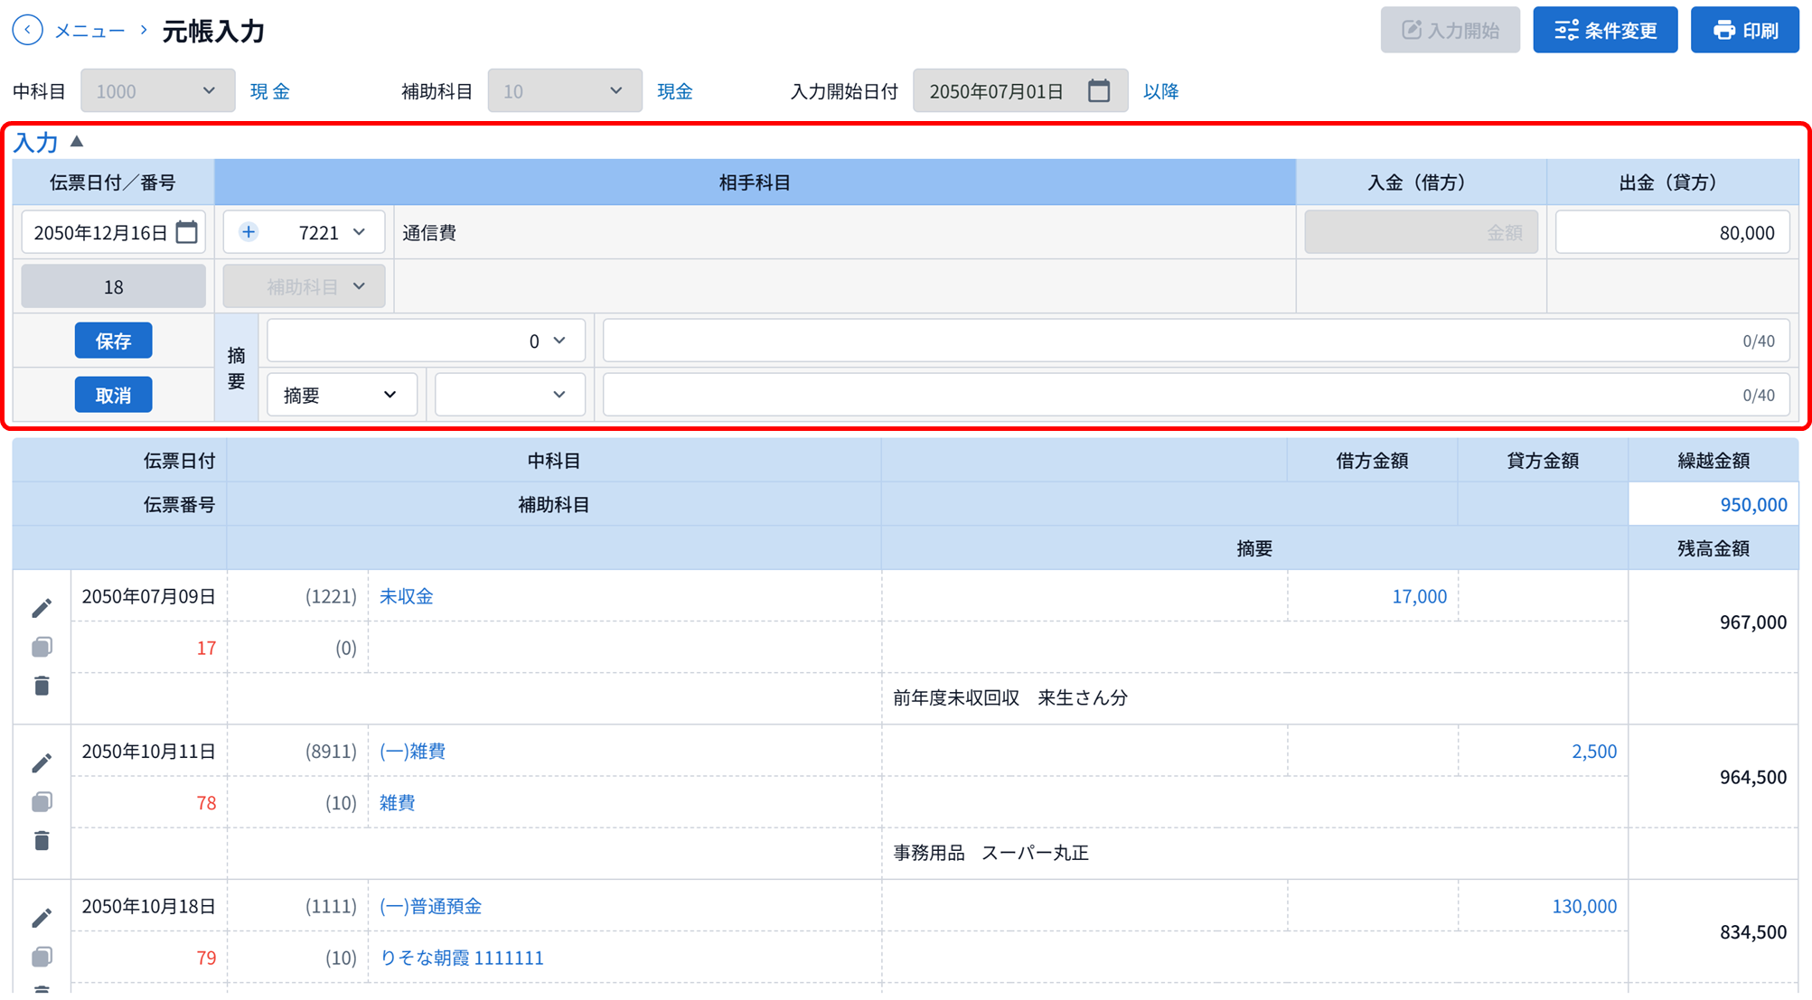1812x1000 pixels.
Task: Click the first 摘要 text field
Action: pyautogui.click(x=1196, y=341)
